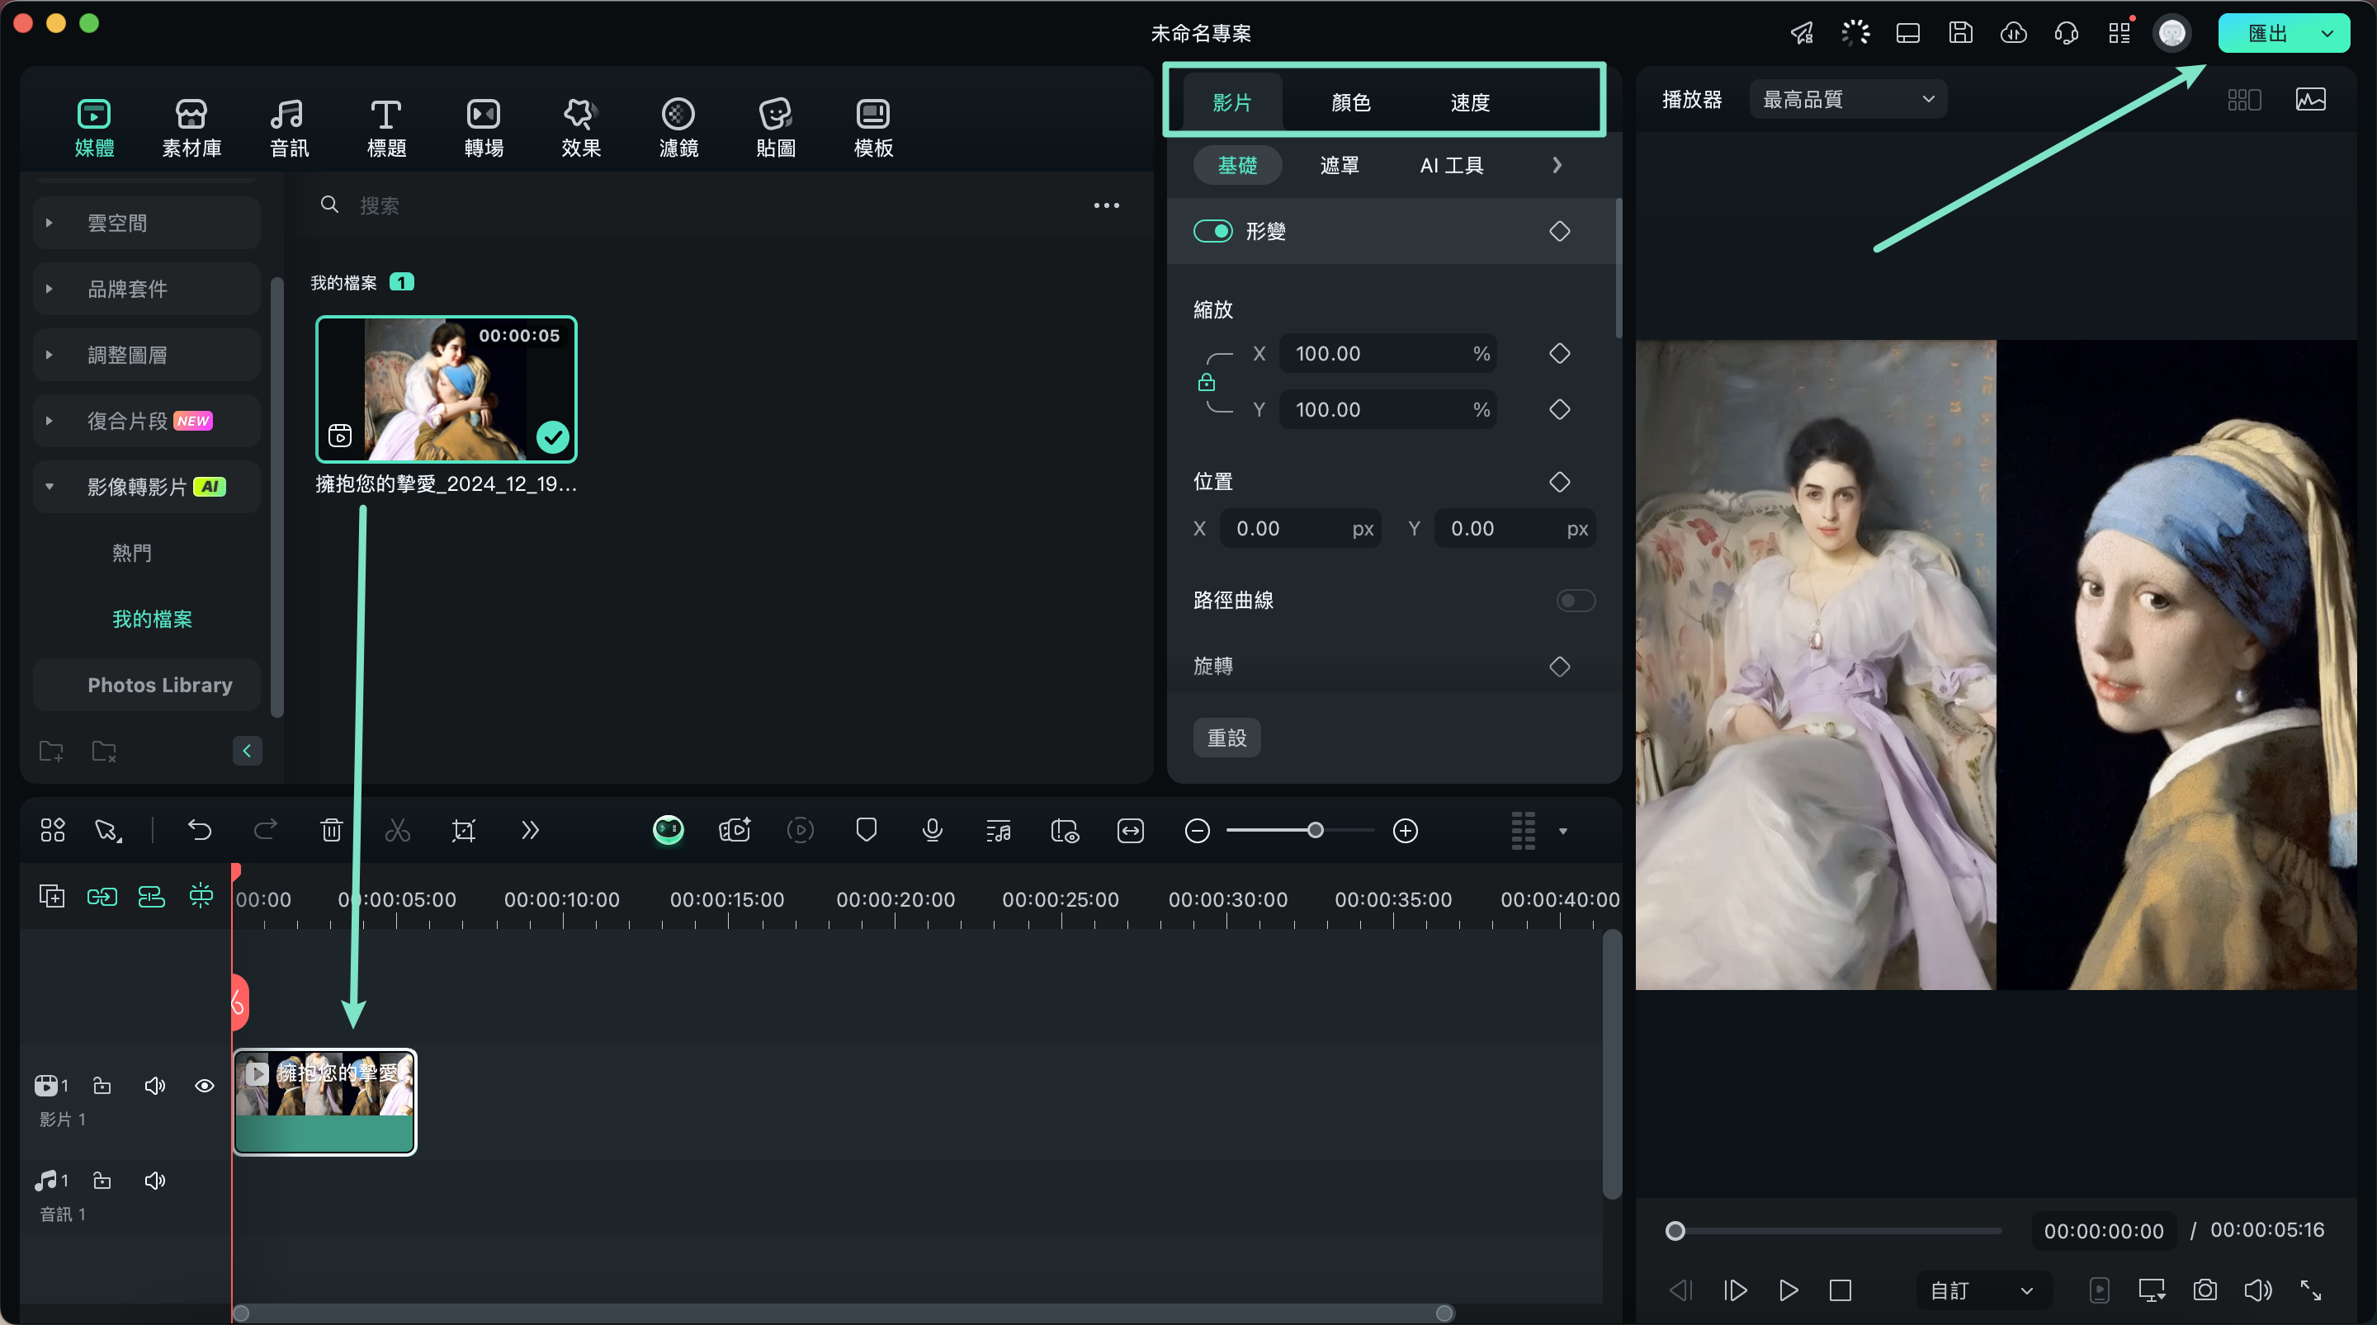Toggle the 形變 transform switch
This screenshot has height=1325, width=2377.
pos(1212,231)
